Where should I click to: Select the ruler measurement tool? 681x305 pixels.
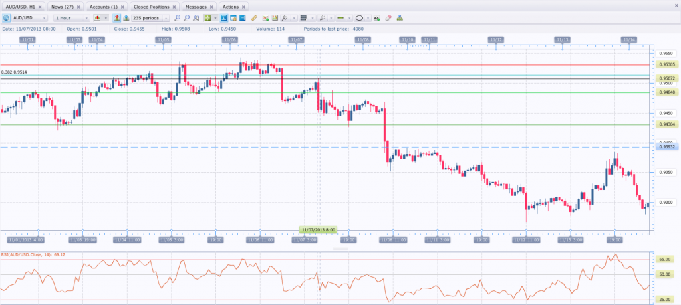pos(254,18)
